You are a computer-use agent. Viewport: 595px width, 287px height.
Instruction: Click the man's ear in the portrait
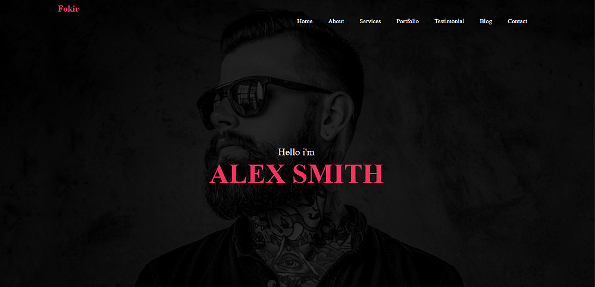337,116
